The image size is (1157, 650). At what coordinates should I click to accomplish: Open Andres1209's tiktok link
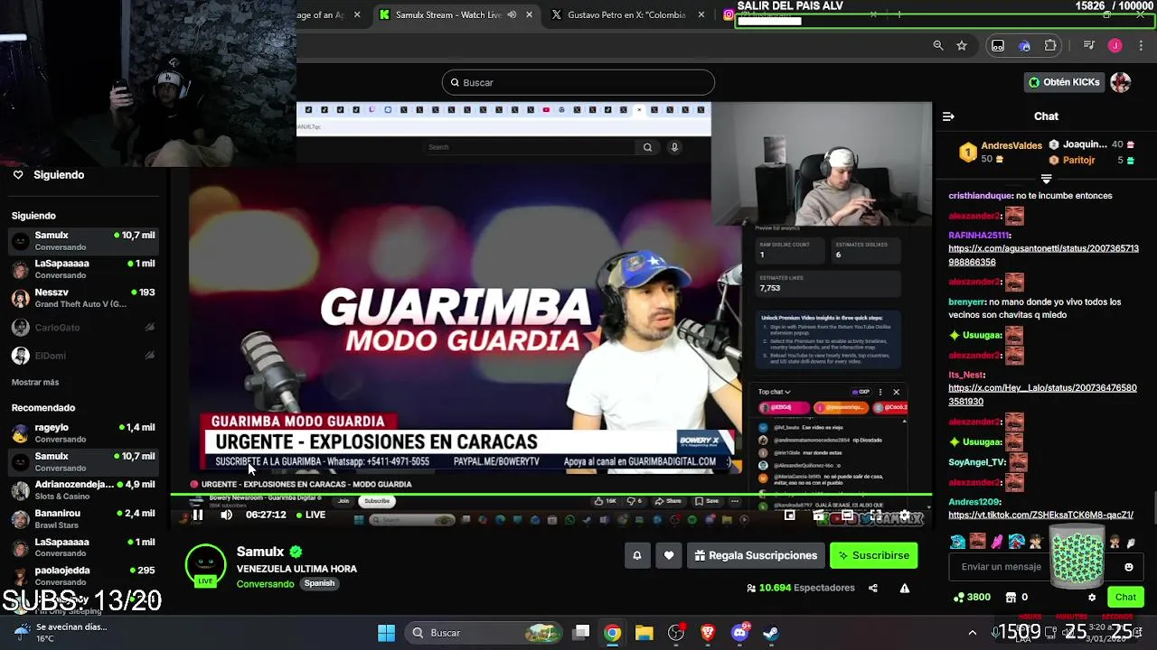[x=1040, y=515]
